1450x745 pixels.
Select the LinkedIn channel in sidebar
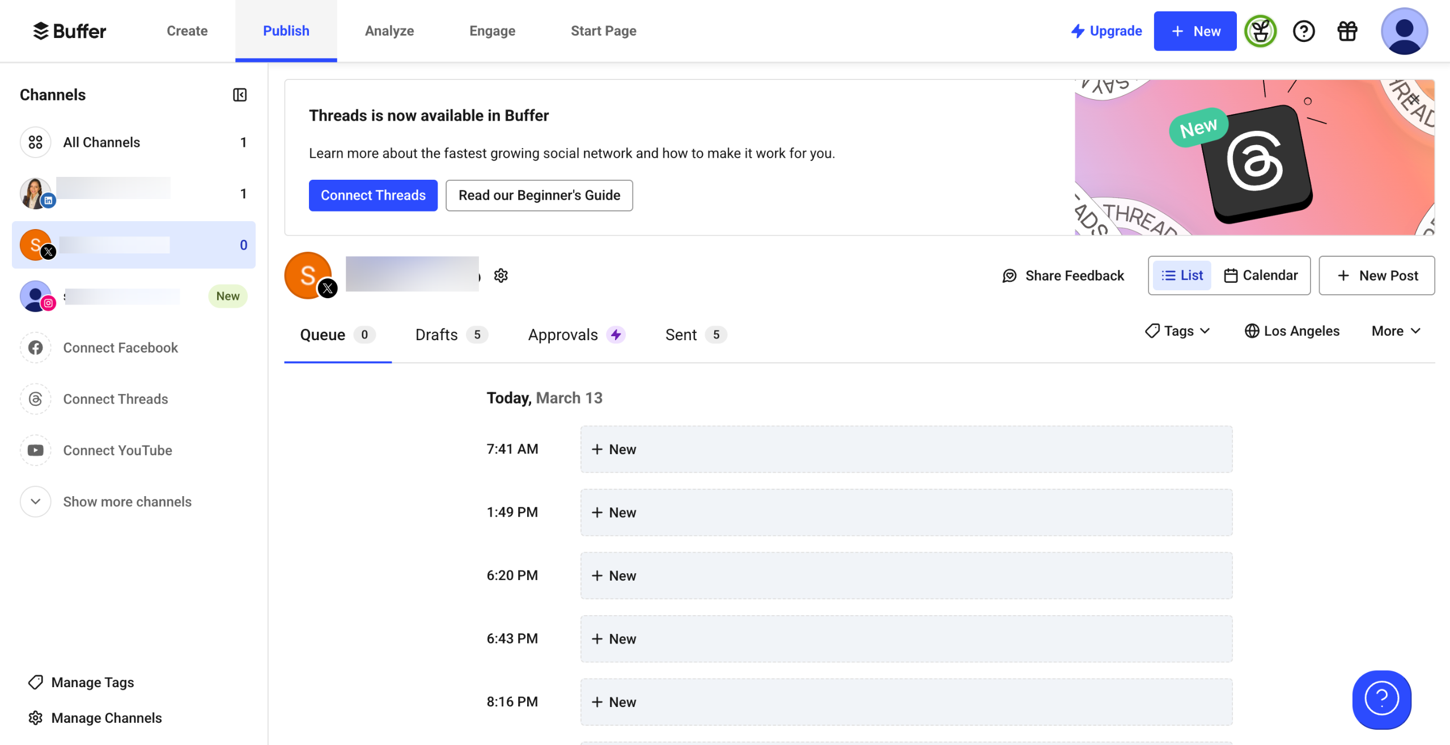pyautogui.click(x=113, y=193)
